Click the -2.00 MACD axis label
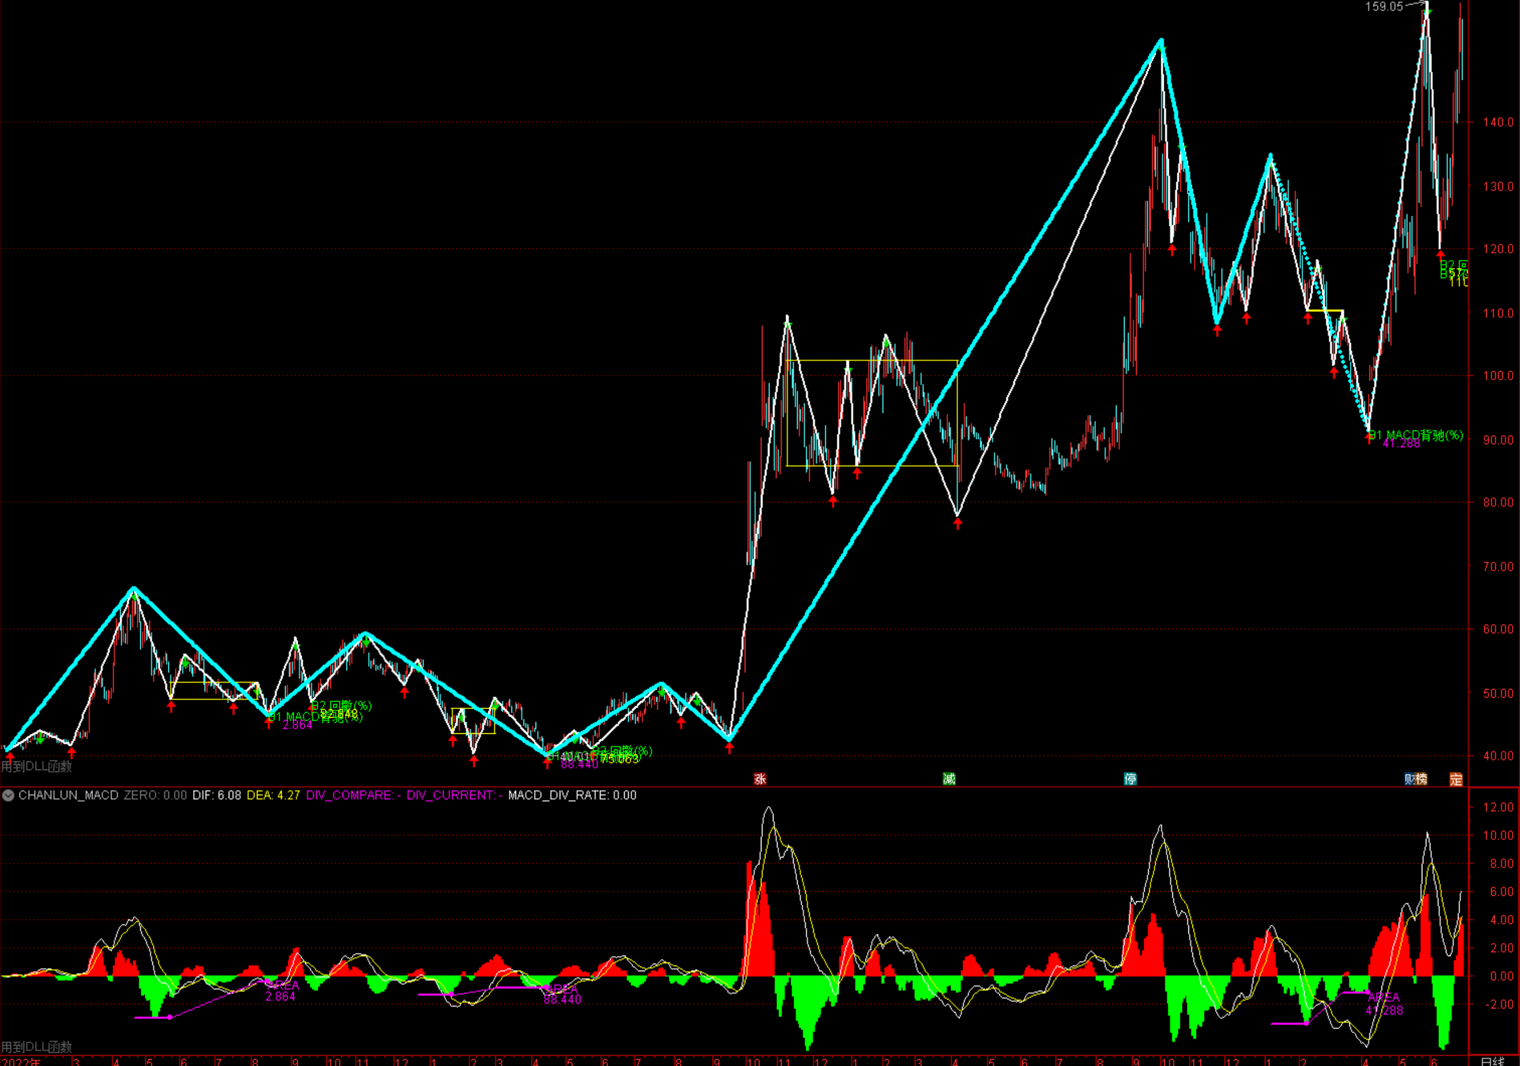 tap(1499, 1005)
